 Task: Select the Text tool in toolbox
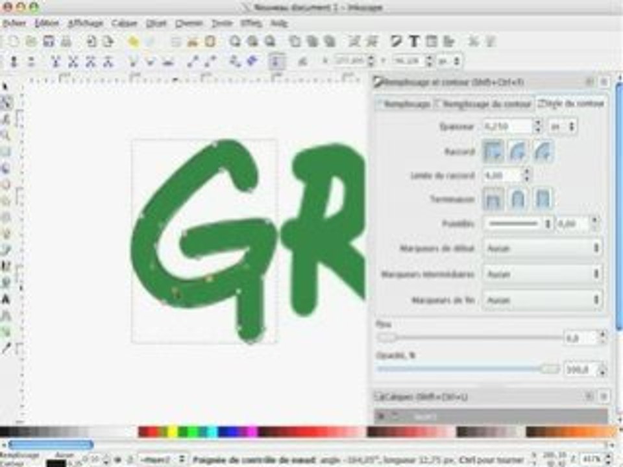tap(6, 299)
